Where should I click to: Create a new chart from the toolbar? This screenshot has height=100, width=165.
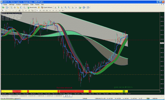coord(3,7)
